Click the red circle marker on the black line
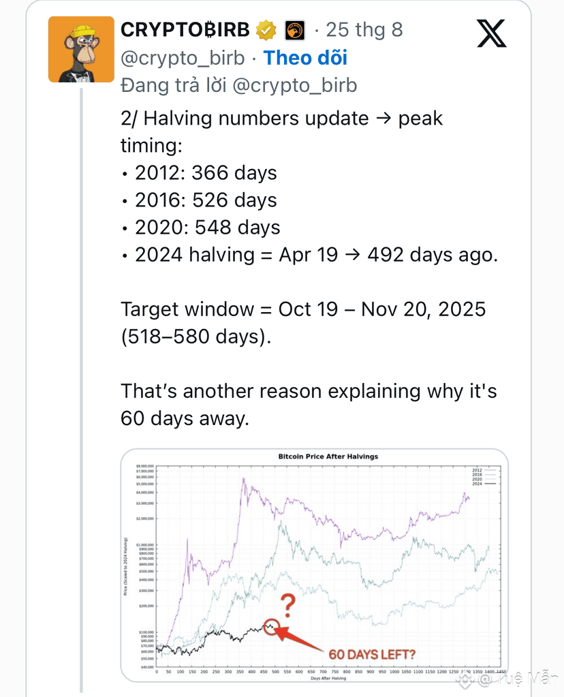This screenshot has width=564, height=697. pyautogui.click(x=271, y=626)
